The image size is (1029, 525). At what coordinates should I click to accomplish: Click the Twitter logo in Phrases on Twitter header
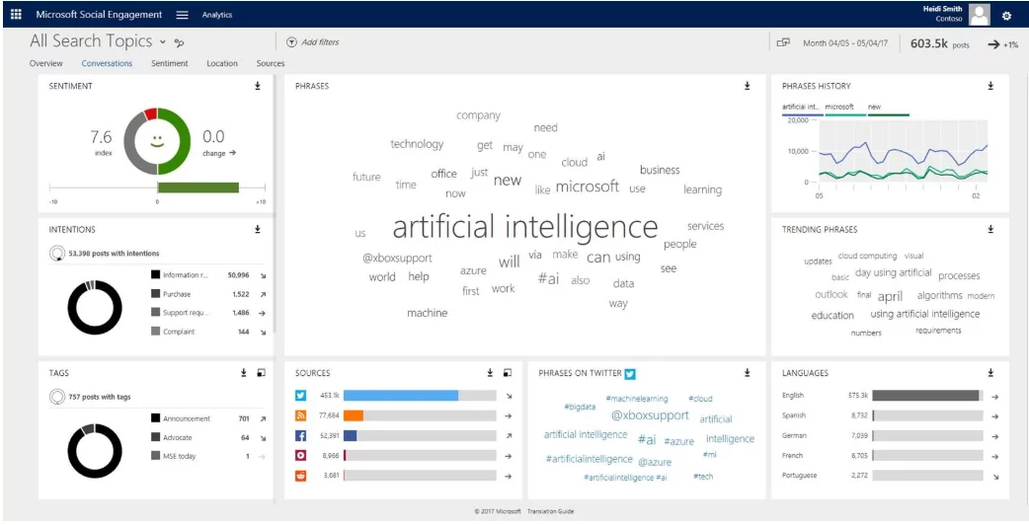coord(631,374)
